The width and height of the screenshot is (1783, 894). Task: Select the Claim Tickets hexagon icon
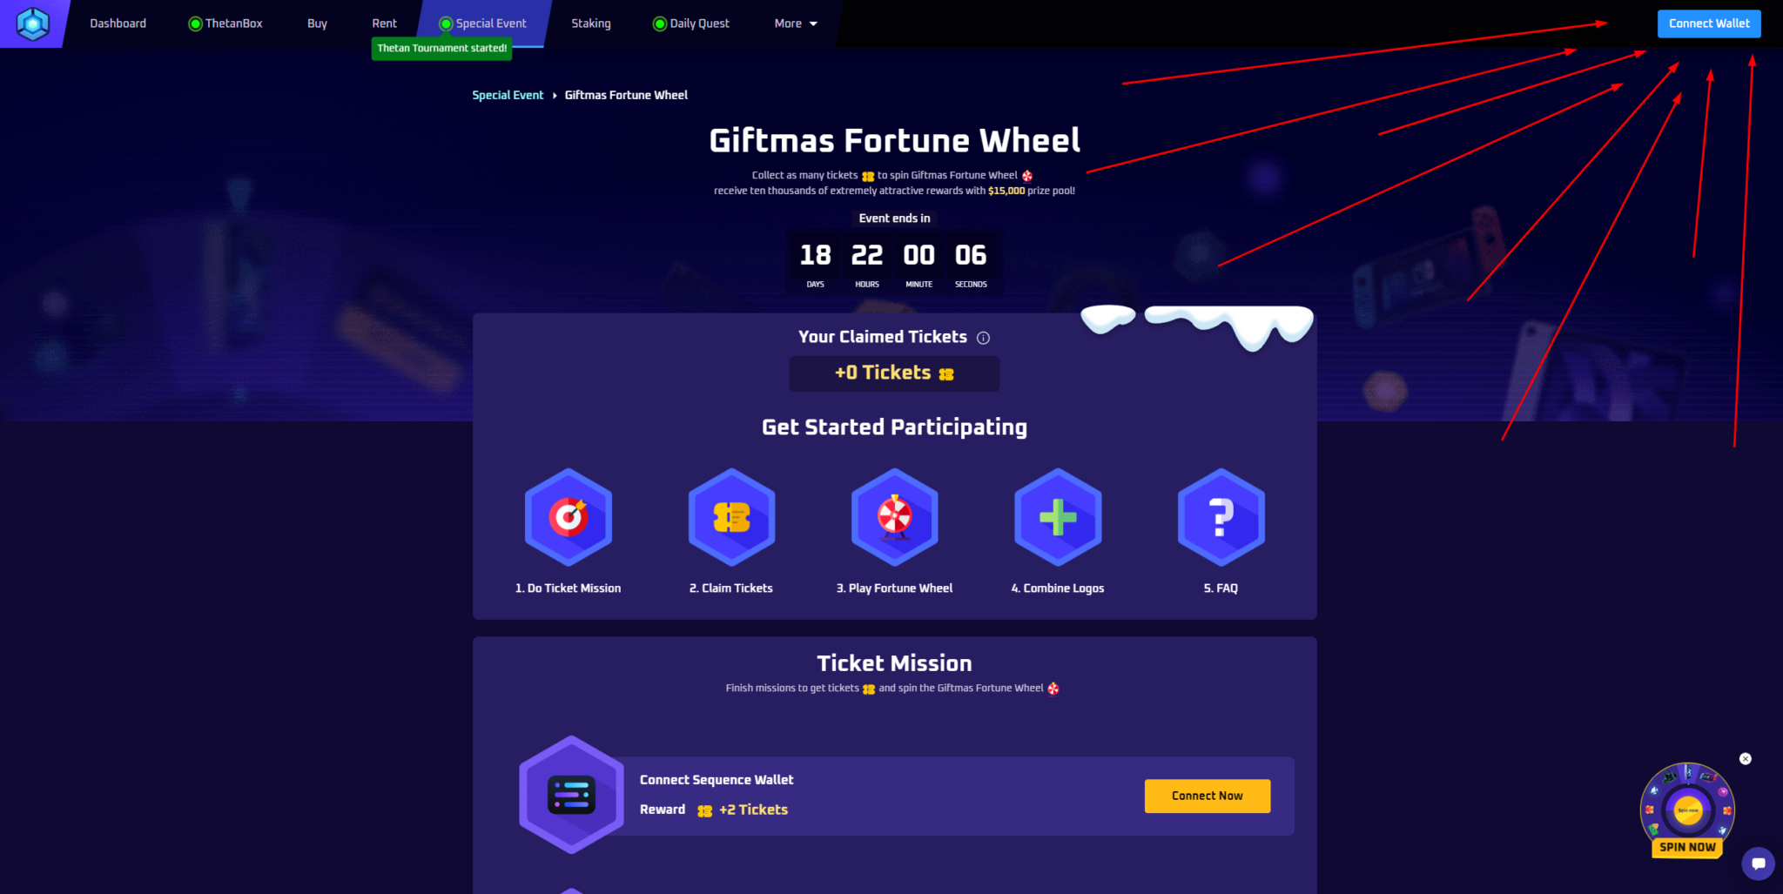coord(731,517)
